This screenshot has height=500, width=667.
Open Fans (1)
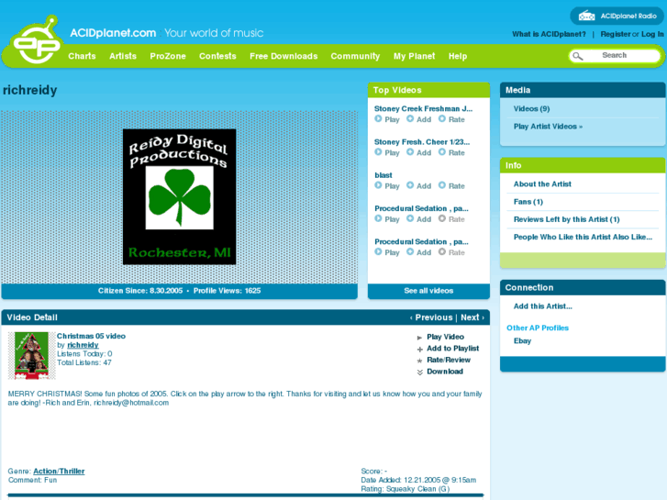[x=528, y=202]
